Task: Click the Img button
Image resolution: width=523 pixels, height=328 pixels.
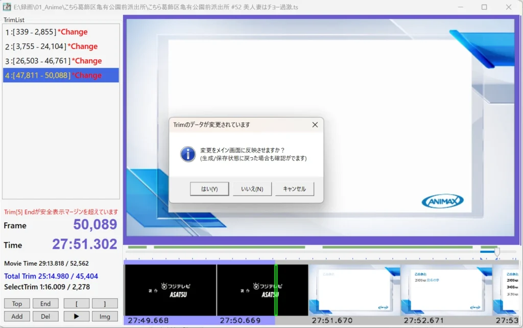Action: (x=105, y=316)
